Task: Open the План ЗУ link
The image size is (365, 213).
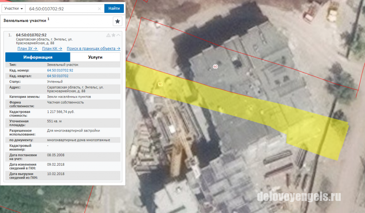Action: pyautogui.click(x=27, y=49)
